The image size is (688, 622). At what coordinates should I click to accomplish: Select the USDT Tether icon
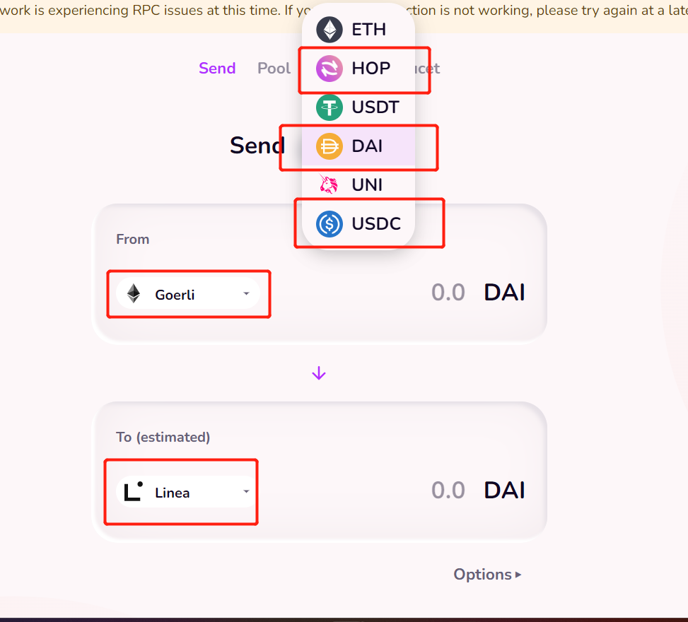330,107
